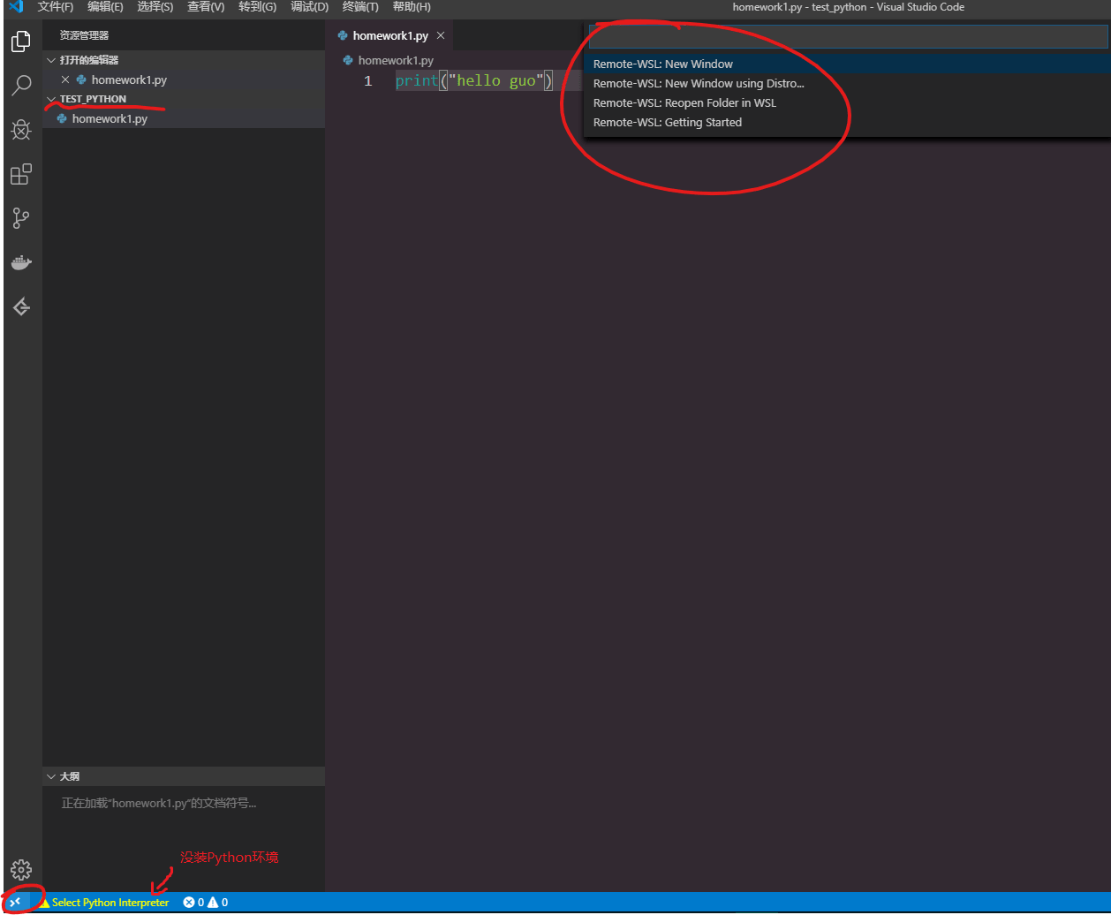Click the 资源管理器 panel title
Viewport: 1111px width, 915px height.
84,35
